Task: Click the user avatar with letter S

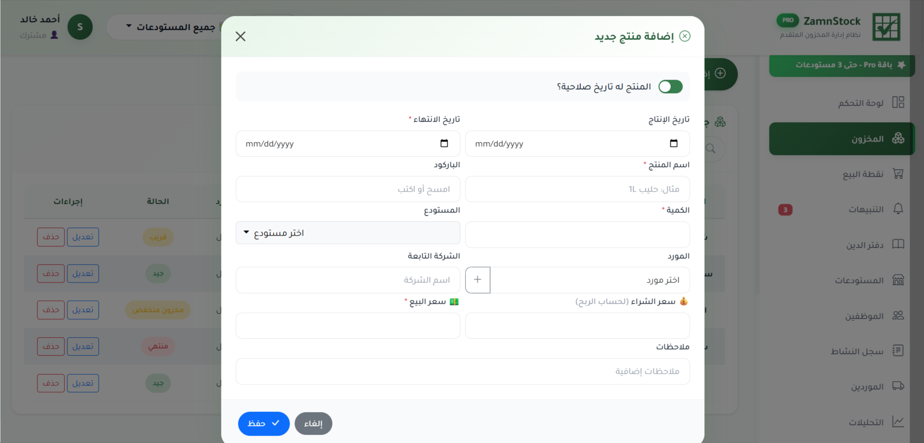Action: [80, 27]
